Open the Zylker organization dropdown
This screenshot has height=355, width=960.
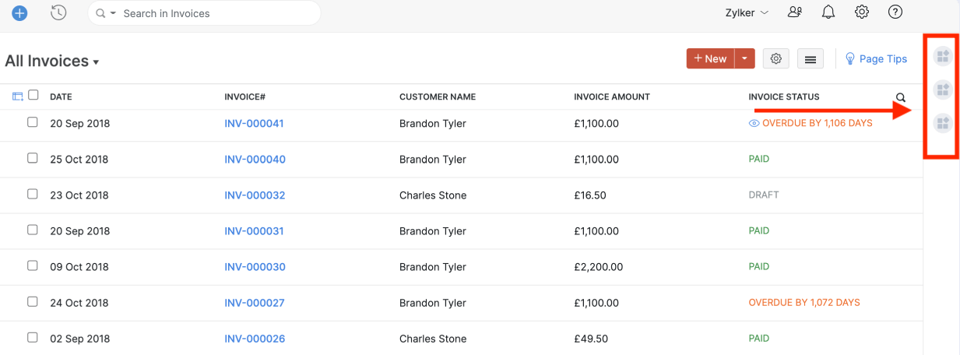tap(747, 13)
